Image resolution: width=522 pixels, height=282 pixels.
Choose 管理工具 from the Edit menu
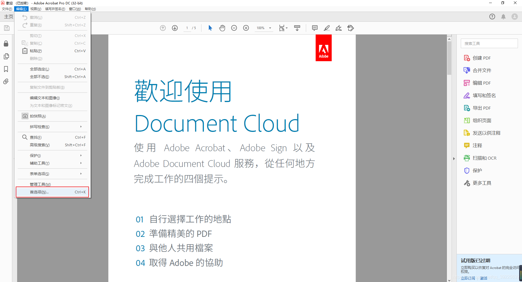pyautogui.click(x=52, y=184)
